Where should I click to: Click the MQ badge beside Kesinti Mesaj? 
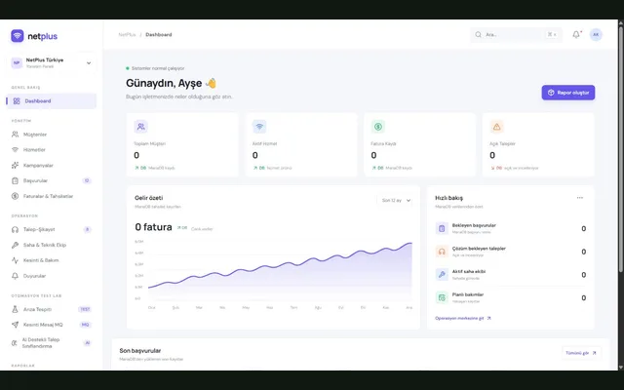coord(85,325)
